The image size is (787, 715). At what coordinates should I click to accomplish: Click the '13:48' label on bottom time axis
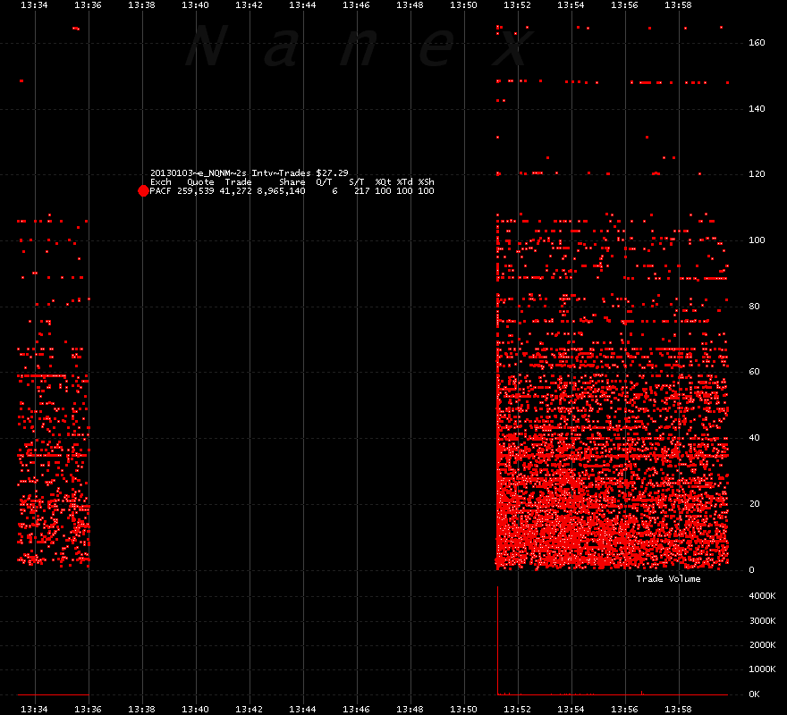[410, 710]
